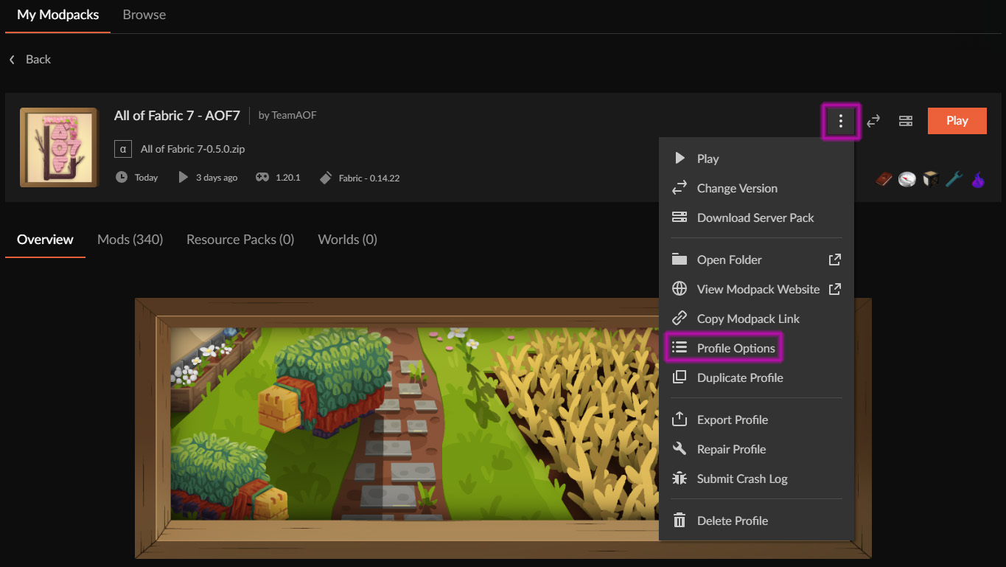
Task: Choose Open Folder in the menu
Action: click(756, 260)
